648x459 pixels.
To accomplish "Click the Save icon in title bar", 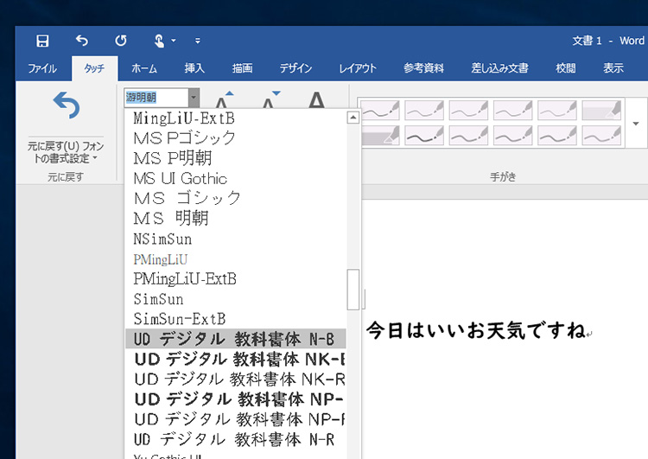I will point(42,41).
